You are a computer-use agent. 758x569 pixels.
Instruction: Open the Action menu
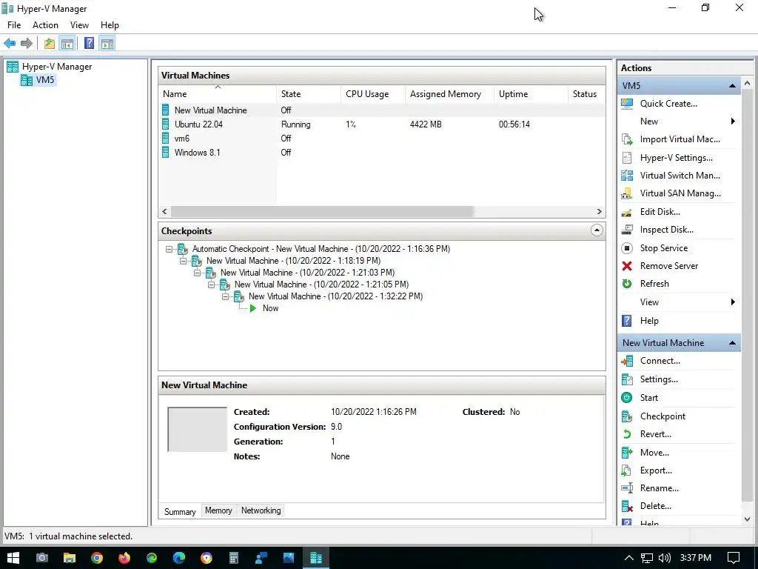tap(45, 25)
